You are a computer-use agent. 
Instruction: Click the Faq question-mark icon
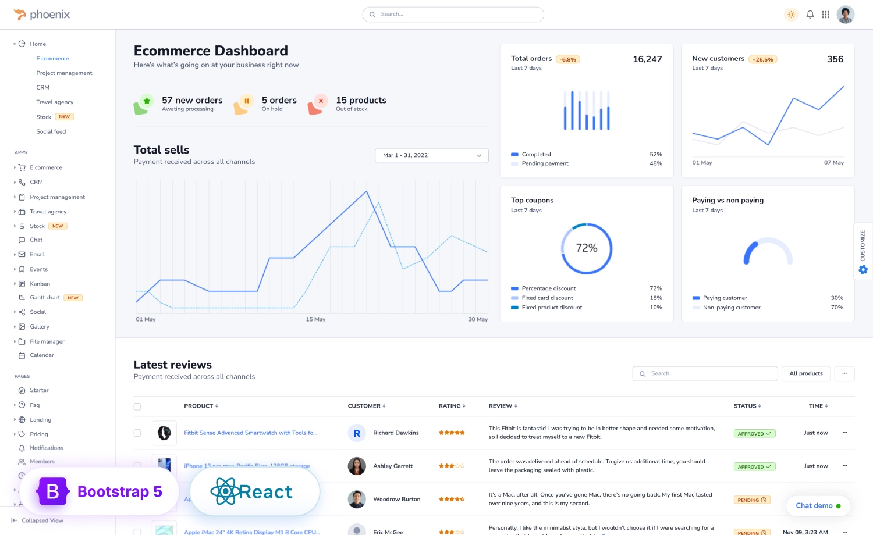[x=22, y=405]
